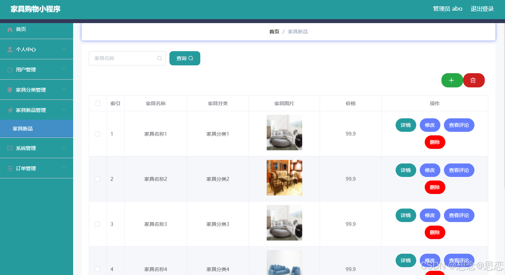Click 查看评论 for 家具名称2
Viewport: 505px width, 275px height.
click(x=459, y=170)
